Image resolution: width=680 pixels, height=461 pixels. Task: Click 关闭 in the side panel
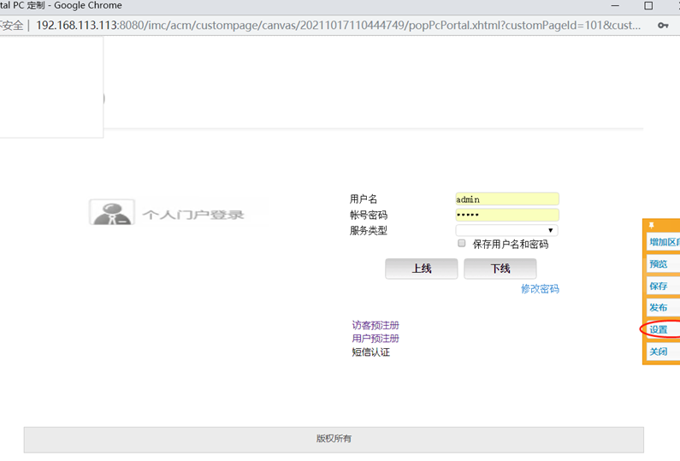pyautogui.click(x=659, y=352)
